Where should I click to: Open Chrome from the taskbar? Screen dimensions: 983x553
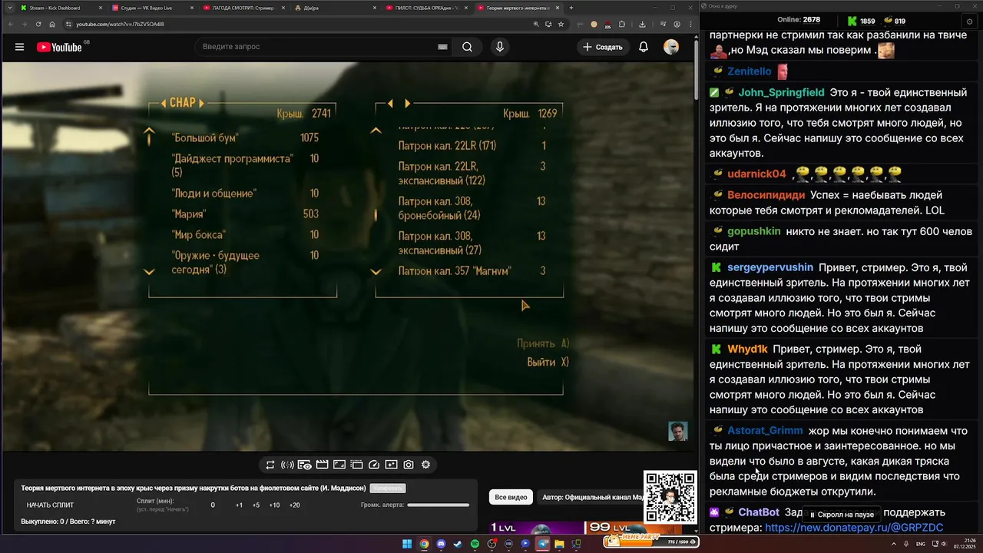click(424, 544)
